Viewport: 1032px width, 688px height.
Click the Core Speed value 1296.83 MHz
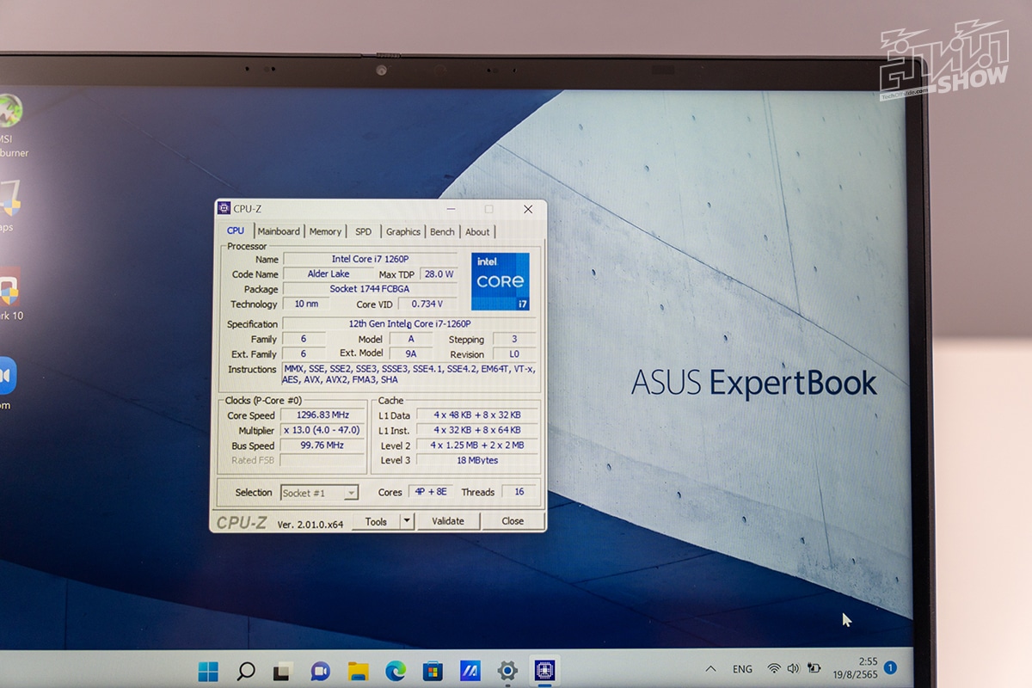pos(322,415)
